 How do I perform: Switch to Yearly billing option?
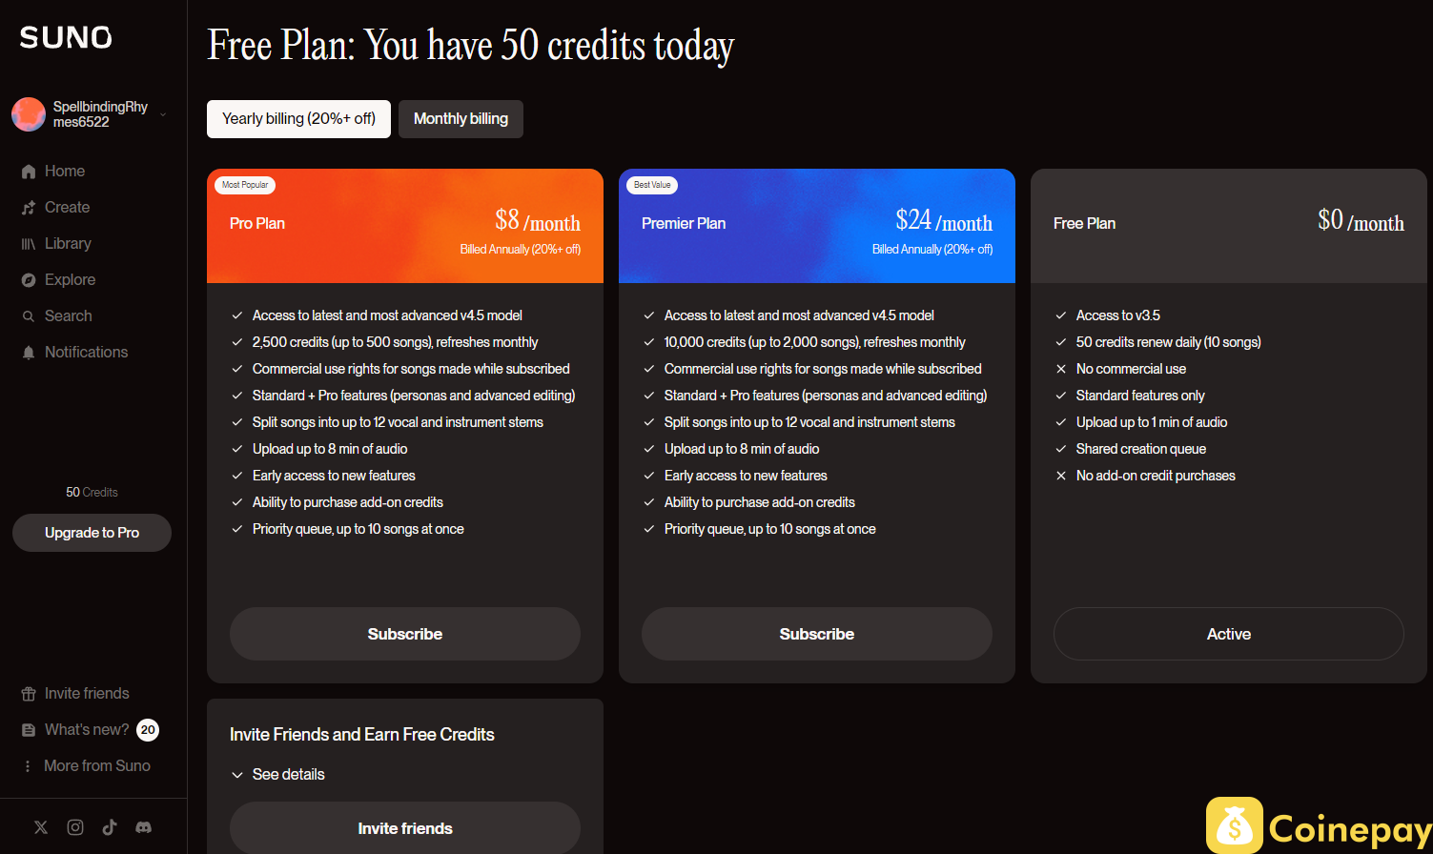(298, 119)
